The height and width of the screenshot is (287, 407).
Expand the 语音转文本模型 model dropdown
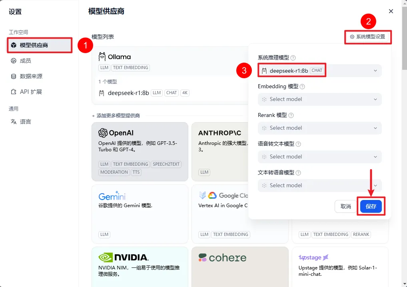pos(319,157)
